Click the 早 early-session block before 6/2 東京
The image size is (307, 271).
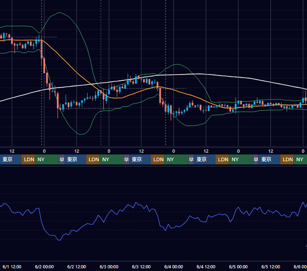click(x=62, y=159)
